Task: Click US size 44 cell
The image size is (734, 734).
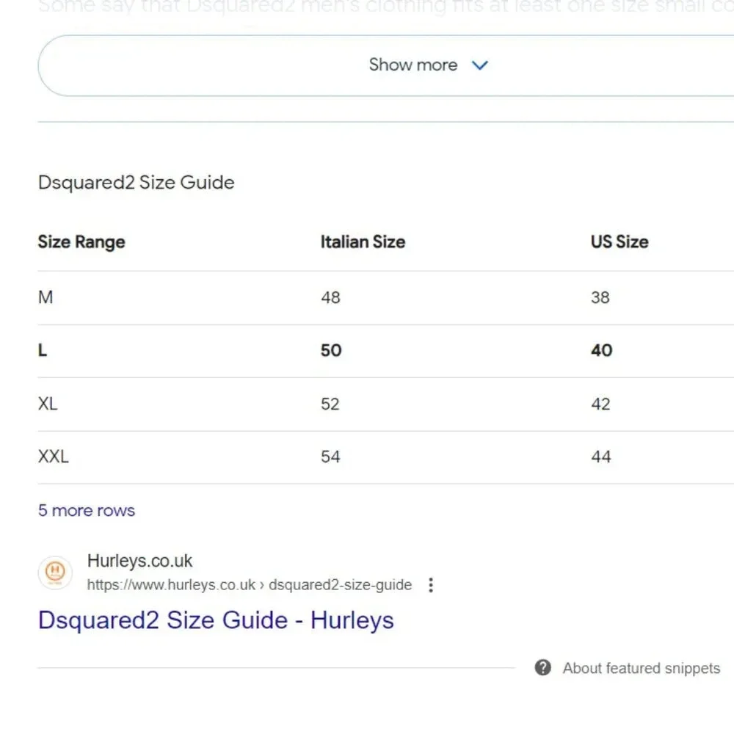Action: 601,457
